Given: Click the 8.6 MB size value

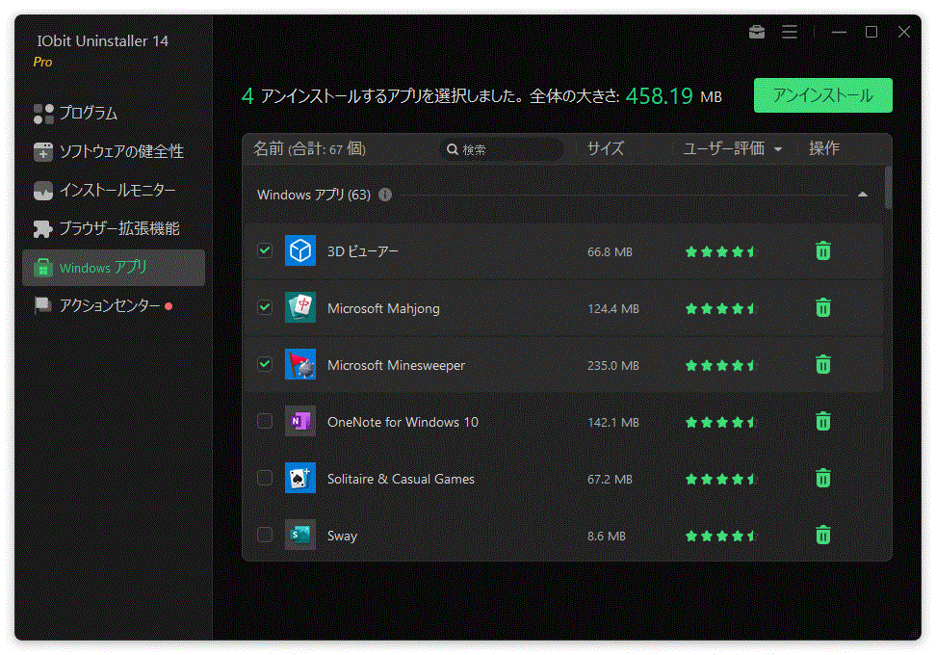Looking at the screenshot, I should click(607, 537).
